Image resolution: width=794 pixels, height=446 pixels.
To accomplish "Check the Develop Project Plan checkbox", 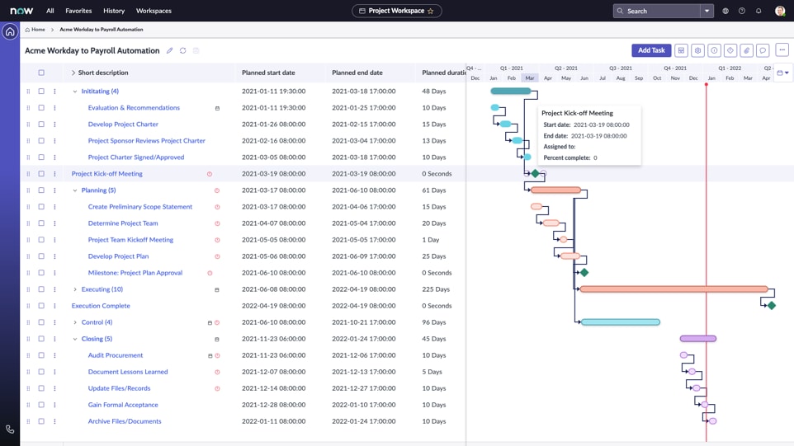I will pos(41,256).
